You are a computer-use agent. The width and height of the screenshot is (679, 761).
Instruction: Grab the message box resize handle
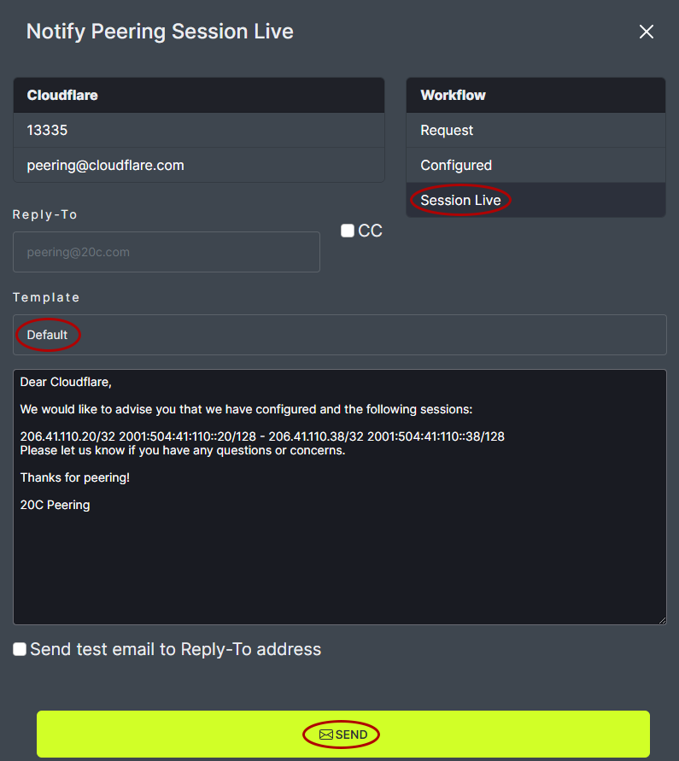pyautogui.click(x=661, y=619)
